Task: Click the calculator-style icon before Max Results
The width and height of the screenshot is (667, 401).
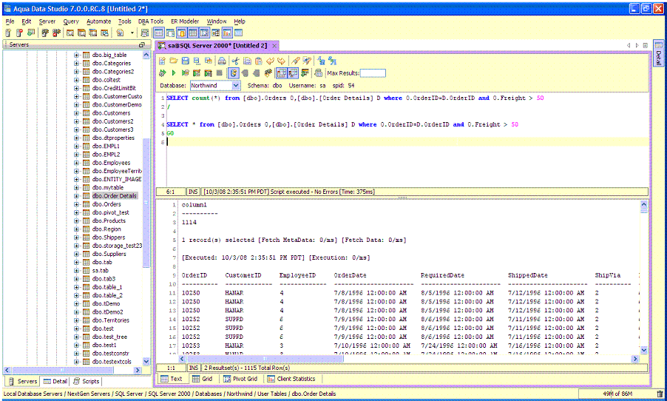Action: coord(318,73)
